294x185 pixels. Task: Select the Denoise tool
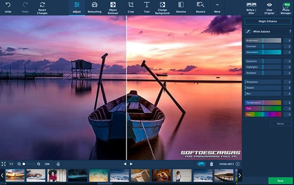[181, 8]
